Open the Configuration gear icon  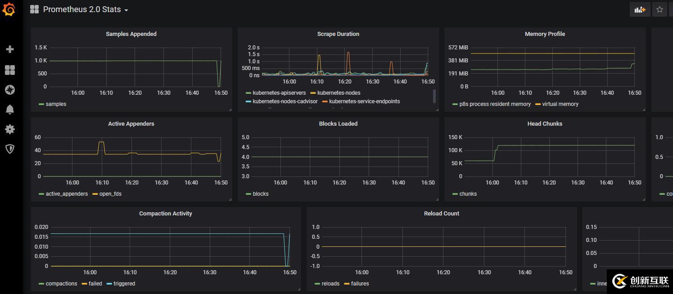point(10,129)
